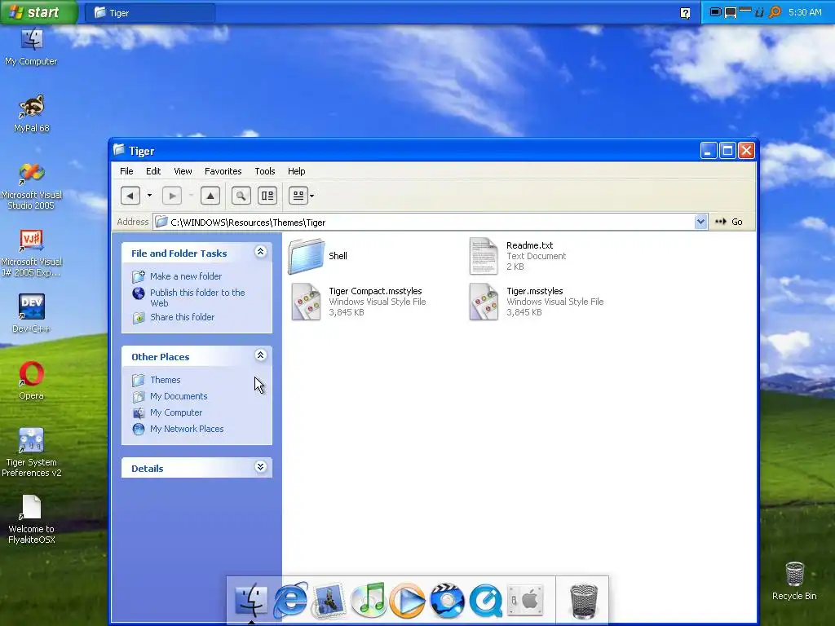This screenshot has width=835, height=626.
Task: Click the Start button
Action: [38, 12]
